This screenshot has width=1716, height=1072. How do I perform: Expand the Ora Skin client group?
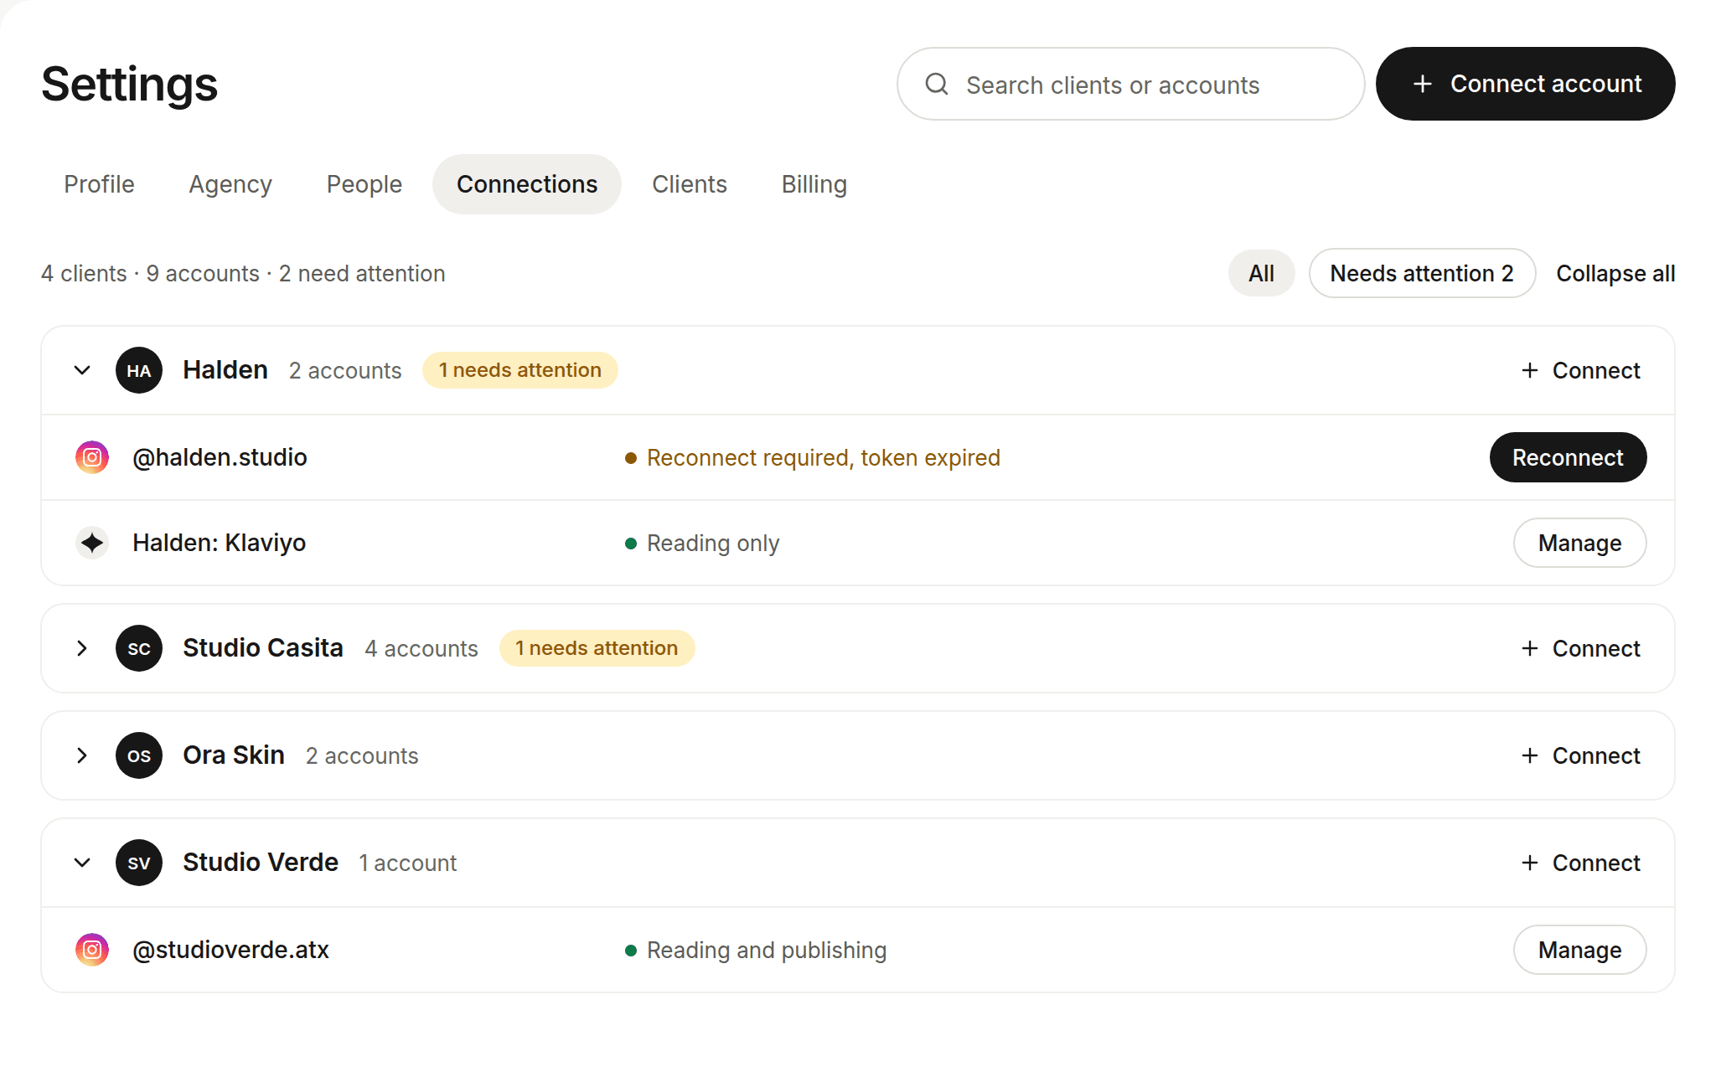(x=82, y=755)
